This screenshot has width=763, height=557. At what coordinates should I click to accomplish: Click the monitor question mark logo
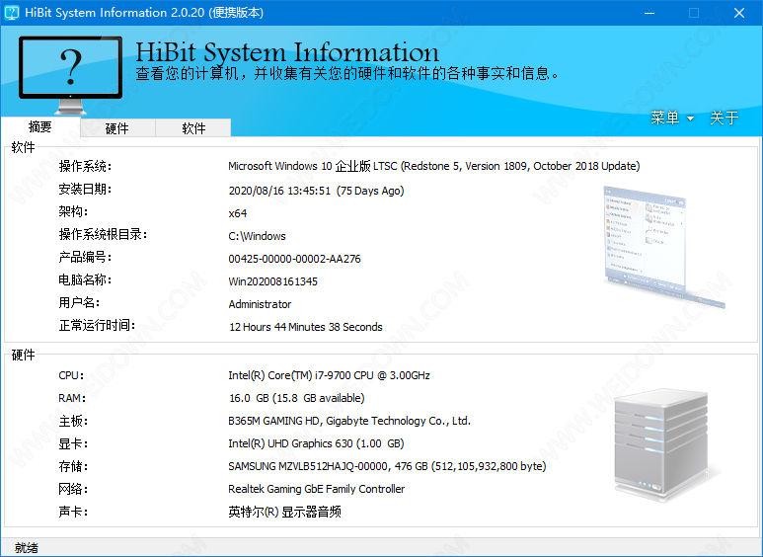tap(71, 75)
